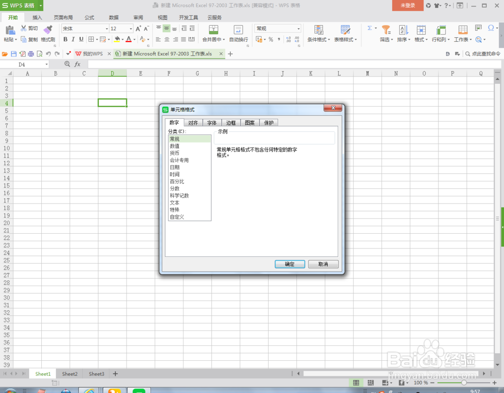Click the increase decimal places icon
504x393 pixels.
[288, 39]
